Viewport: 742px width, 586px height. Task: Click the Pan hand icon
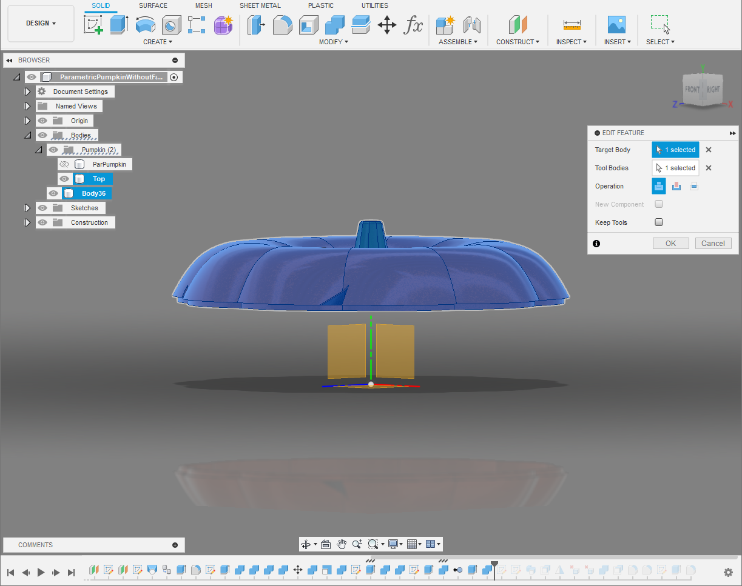(x=342, y=544)
